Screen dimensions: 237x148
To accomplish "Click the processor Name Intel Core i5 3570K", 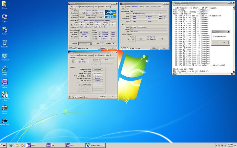I will pos(91,11).
